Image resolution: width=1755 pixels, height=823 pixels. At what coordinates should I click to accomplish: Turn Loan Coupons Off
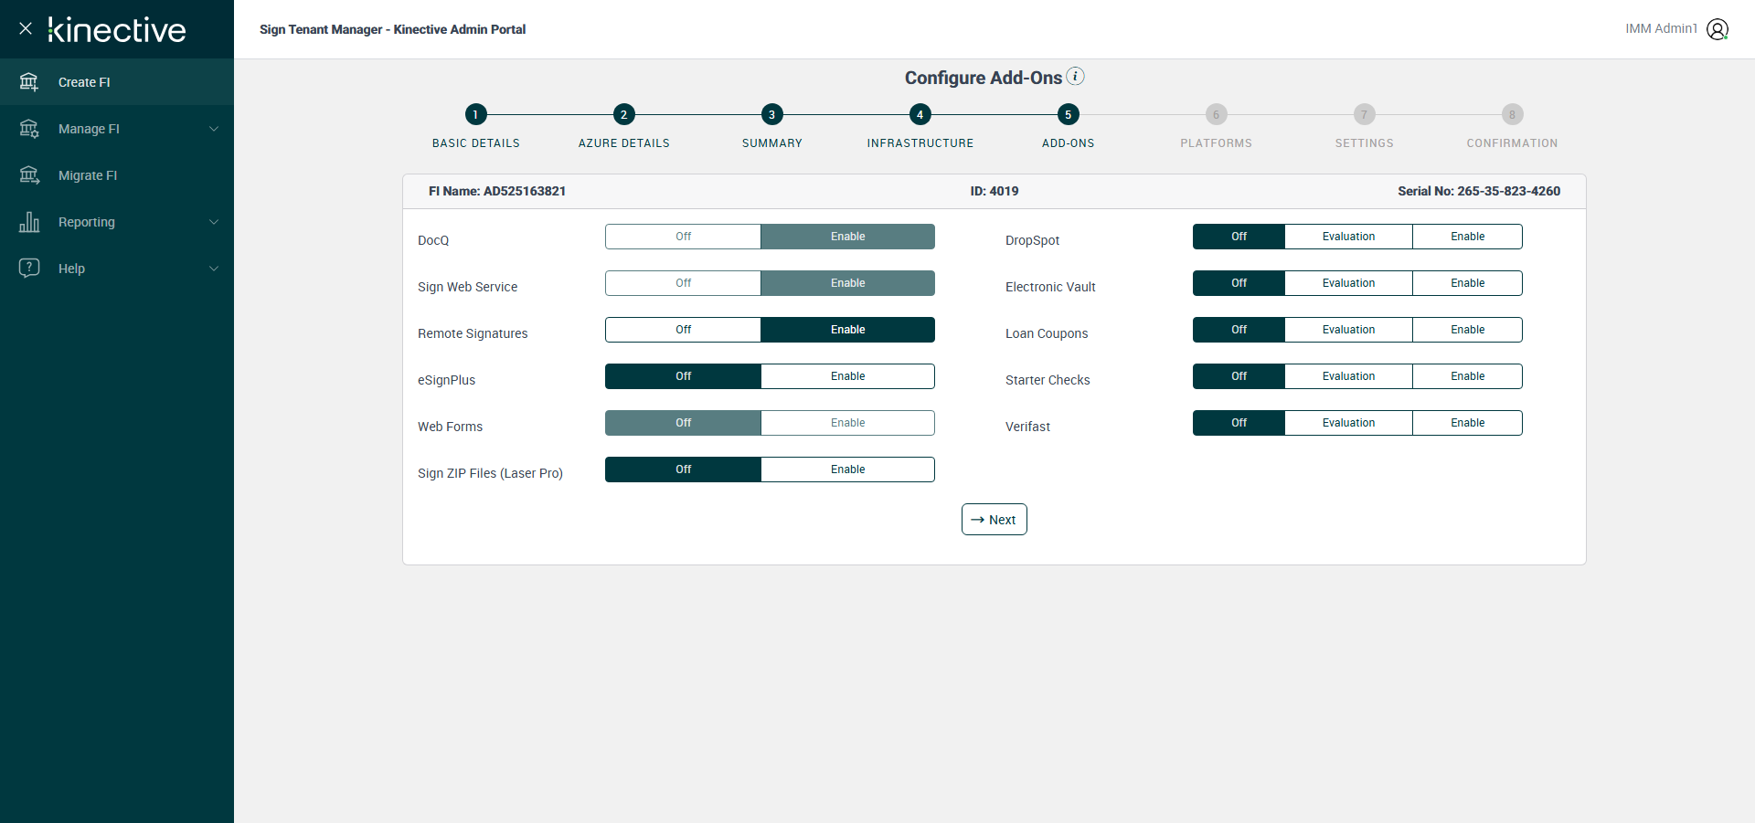coord(1239,330)
